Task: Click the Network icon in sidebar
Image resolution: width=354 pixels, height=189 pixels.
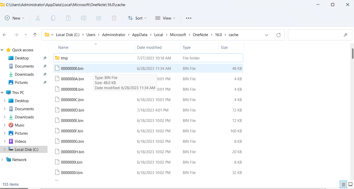Action: point(8,160)
